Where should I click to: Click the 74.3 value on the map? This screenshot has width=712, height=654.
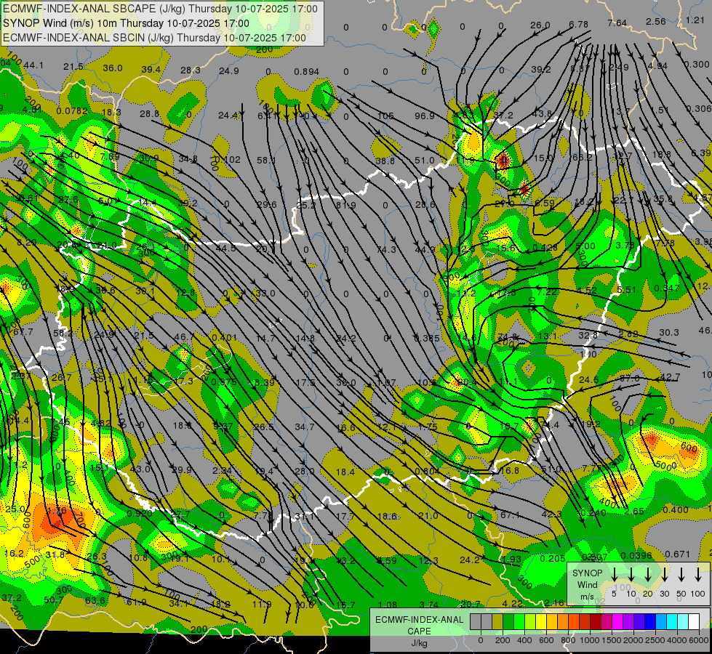click(x=386, y=250)
